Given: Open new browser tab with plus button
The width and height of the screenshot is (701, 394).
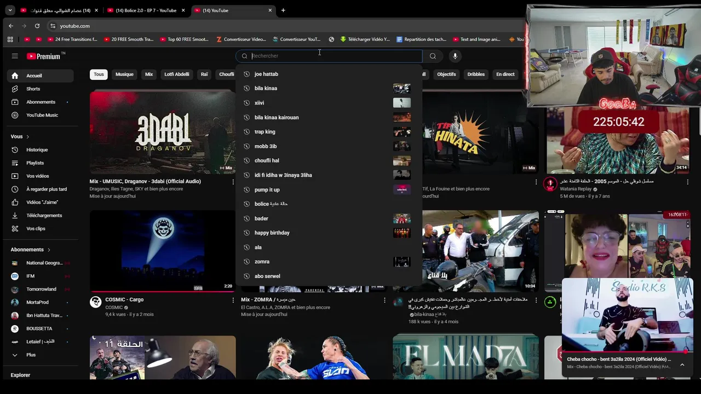Looking at the screenshot, I should point(283,10).
